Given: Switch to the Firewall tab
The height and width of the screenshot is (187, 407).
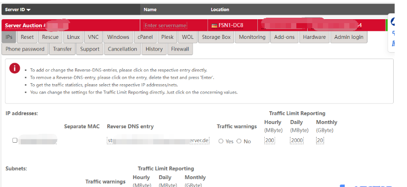Looking at the screenshot, I should 180,49.
